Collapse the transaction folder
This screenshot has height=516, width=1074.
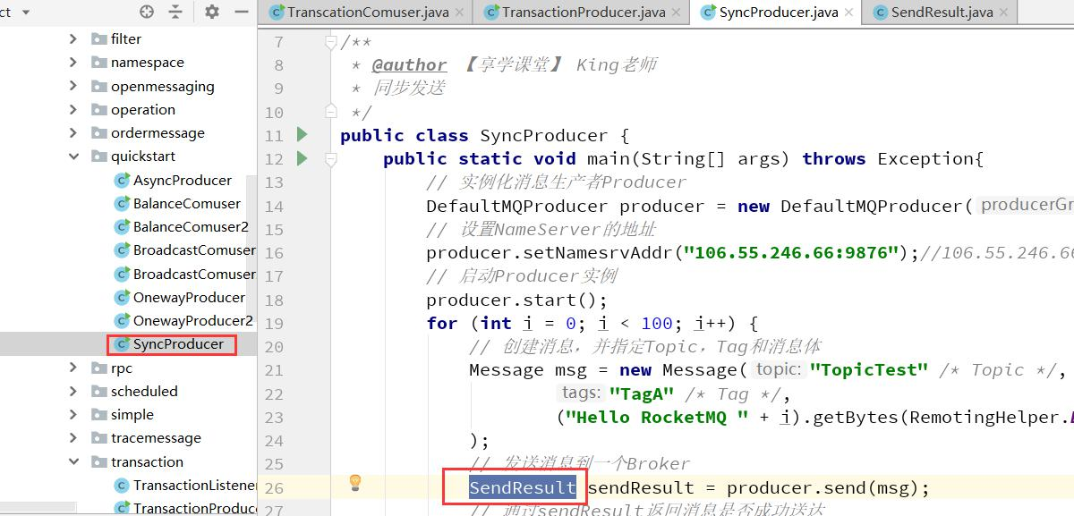[x=73, y=462]
